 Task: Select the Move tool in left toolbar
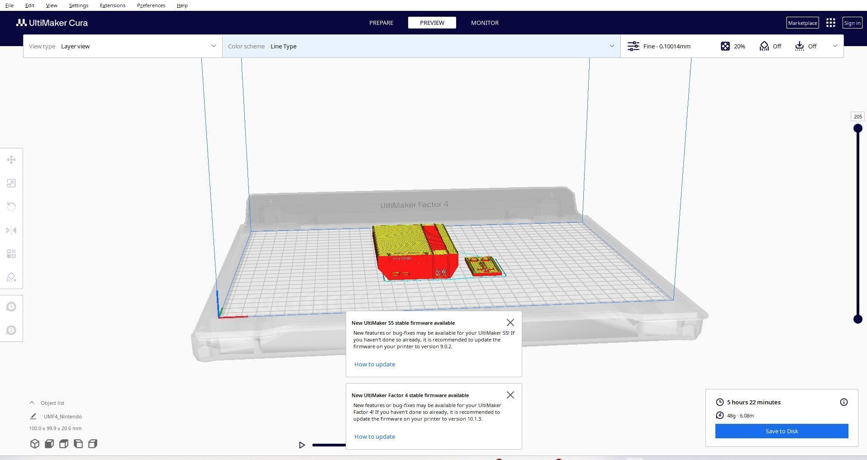[11, 160]
